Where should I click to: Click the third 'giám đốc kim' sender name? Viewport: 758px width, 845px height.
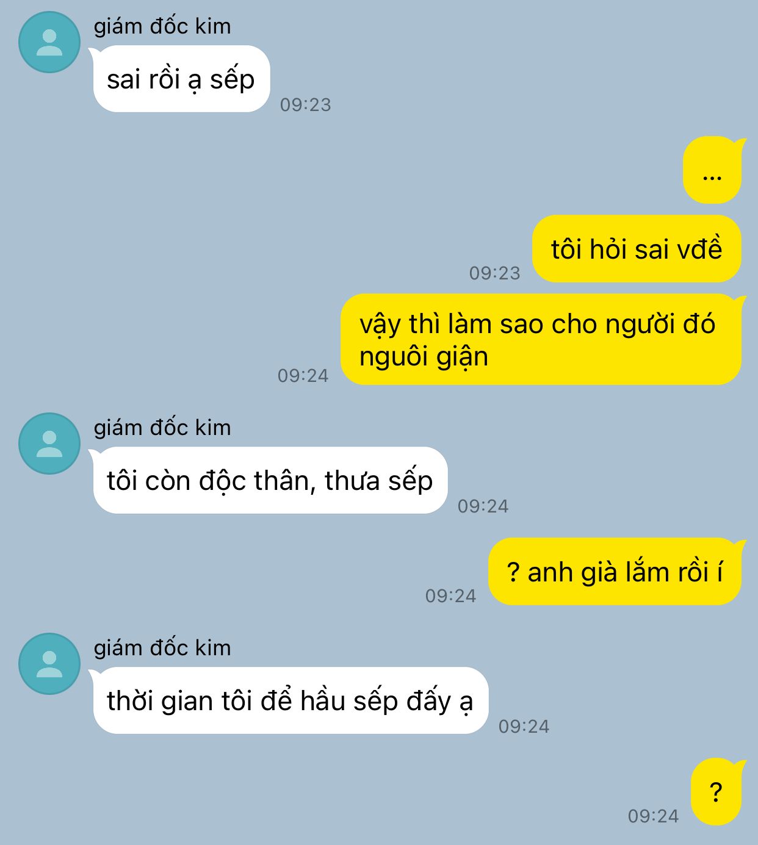click(x=162, y=648)
